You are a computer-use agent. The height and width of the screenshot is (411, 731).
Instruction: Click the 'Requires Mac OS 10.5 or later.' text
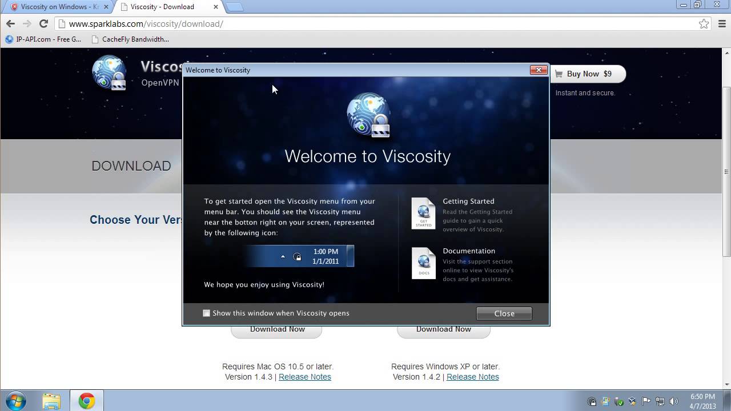tap(278, 366)
